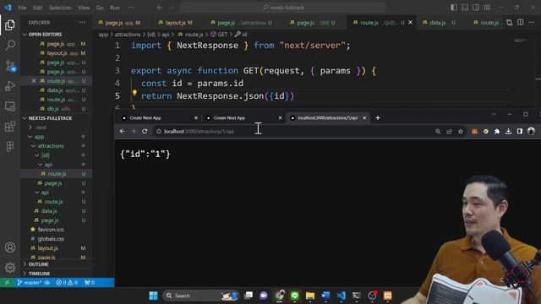Click the browser address bar URL
The height and width of the screenshot is (304, 541).
pyautogui.click(x=199, y=132)
